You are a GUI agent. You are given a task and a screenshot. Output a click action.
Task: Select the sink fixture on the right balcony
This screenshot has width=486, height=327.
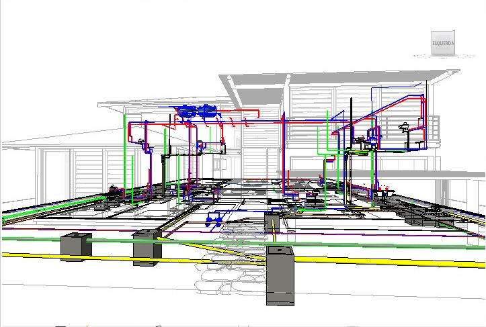coord(404,125)
